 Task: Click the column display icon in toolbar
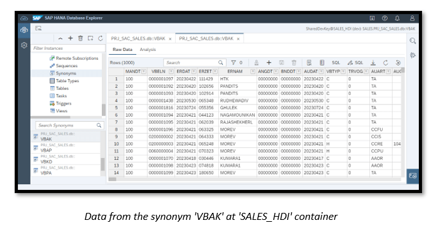pyautogui.click(x=321, y=62)
